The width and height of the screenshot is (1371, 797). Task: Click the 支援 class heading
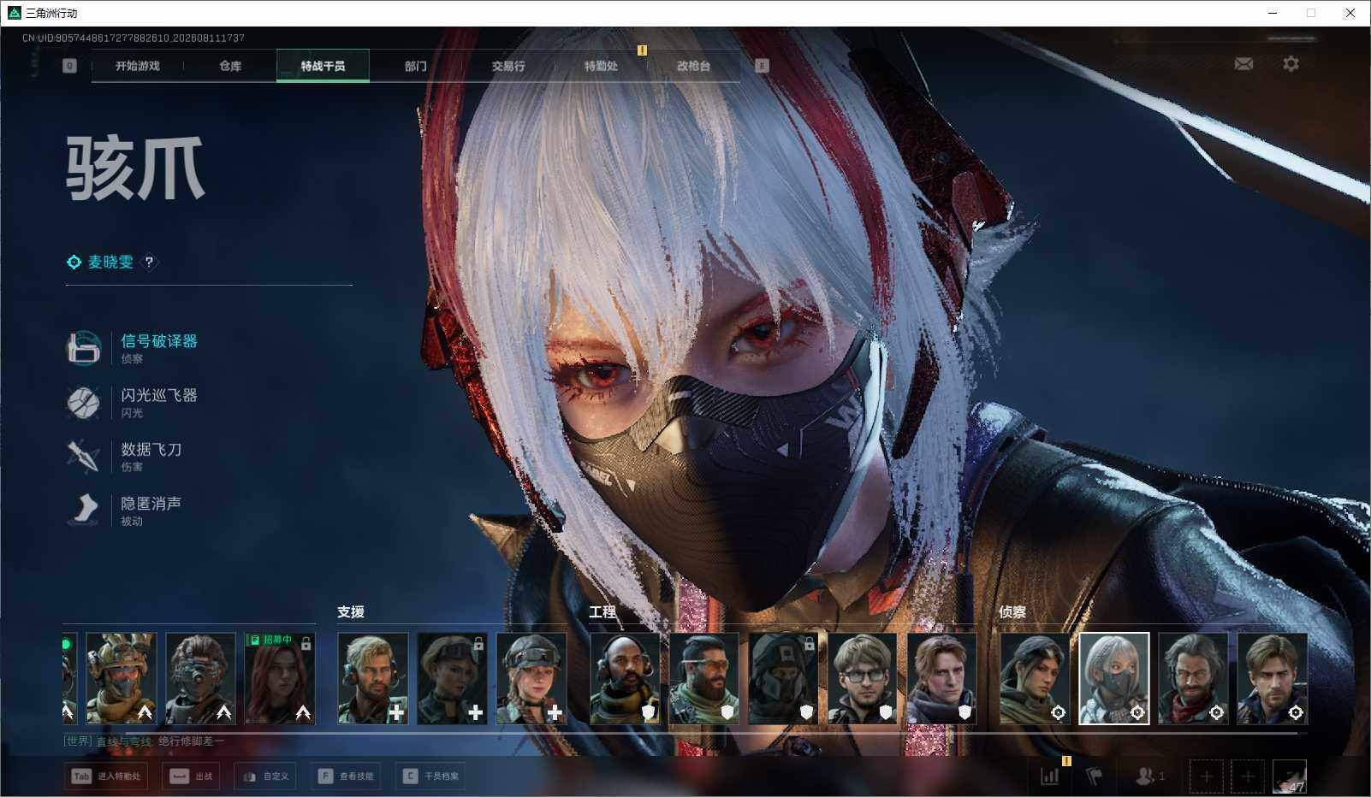pyautogui.click(x=351, y=612)
